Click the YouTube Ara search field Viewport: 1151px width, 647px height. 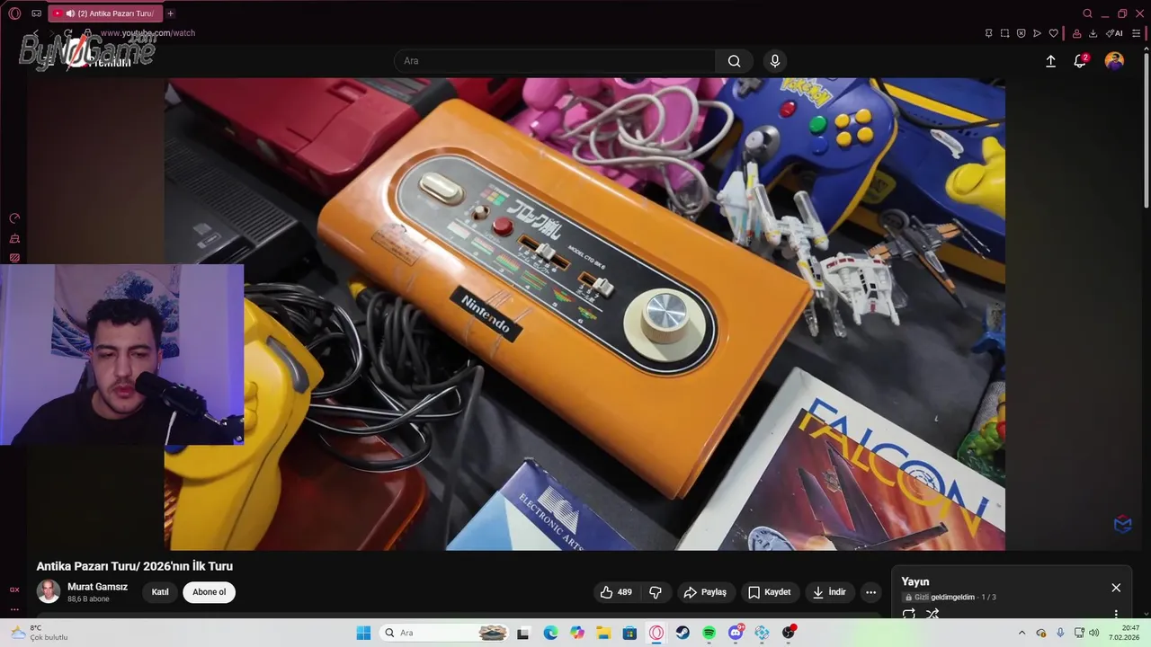[555, 61]
